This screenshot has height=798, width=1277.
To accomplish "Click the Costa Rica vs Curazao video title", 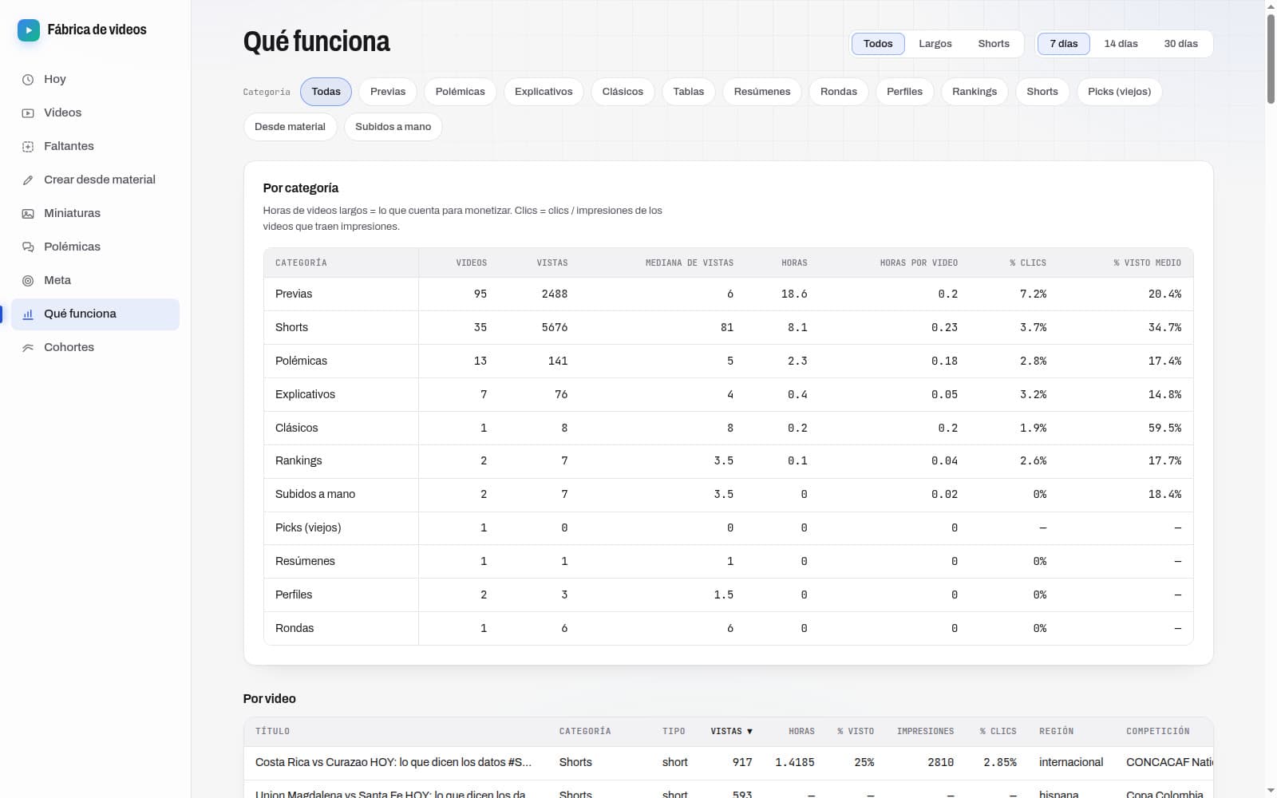I will (393, 762).
